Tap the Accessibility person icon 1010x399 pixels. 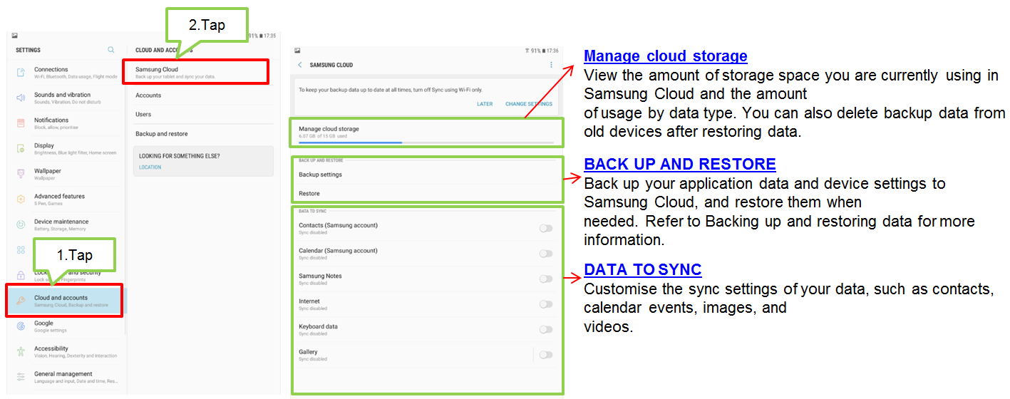point(21,351)
